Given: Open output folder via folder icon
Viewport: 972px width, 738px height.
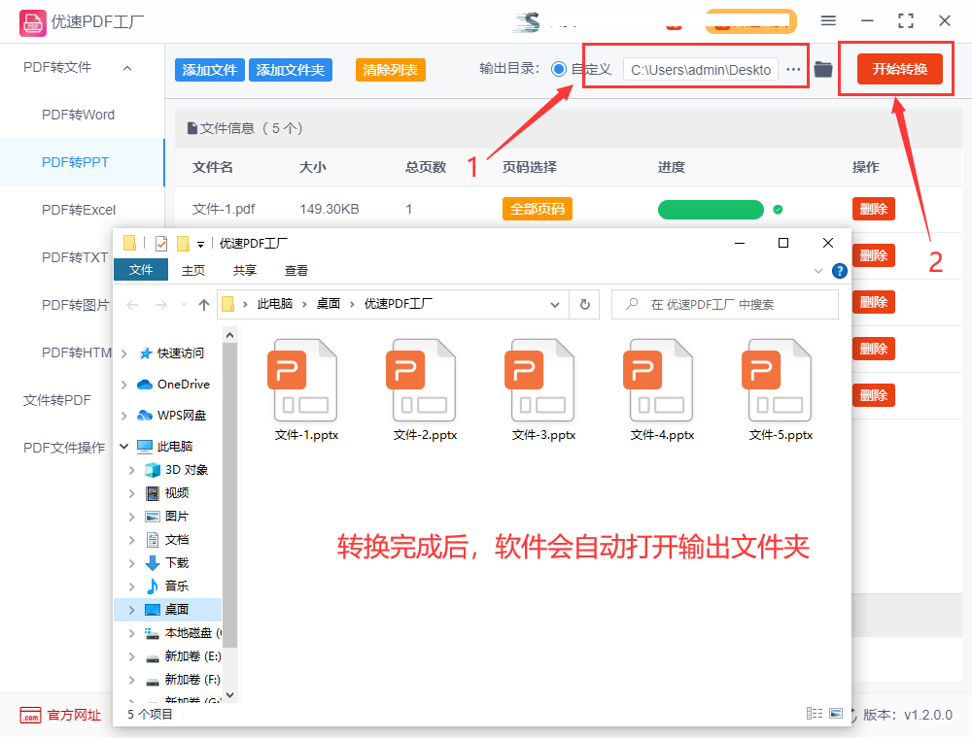Looking at the screenshot, I should (x=823, y=69).
